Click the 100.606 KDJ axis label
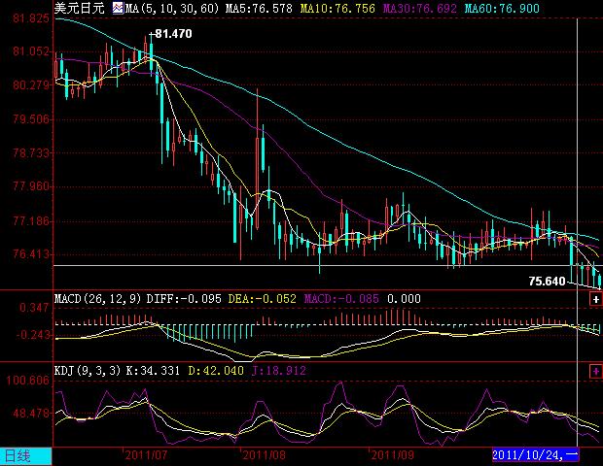This screenshot has height=466, width=603. [x=28, y=381]
